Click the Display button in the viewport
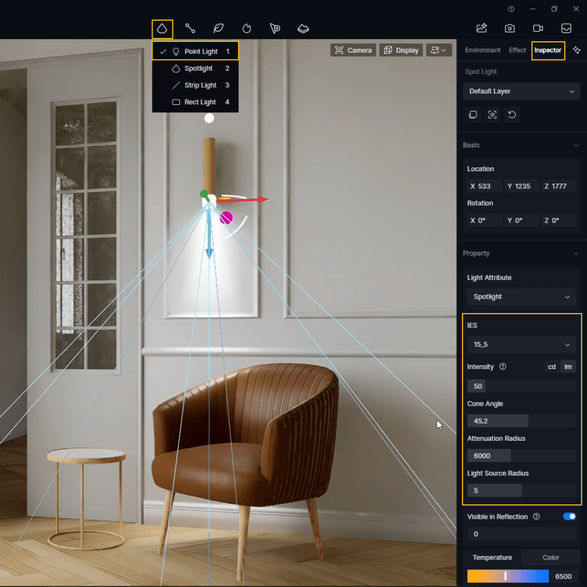 (401, 50)
